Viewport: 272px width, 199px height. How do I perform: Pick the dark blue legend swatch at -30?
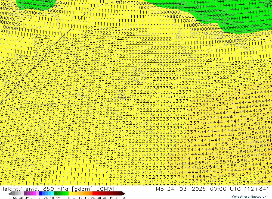click(x=40, y=194)
